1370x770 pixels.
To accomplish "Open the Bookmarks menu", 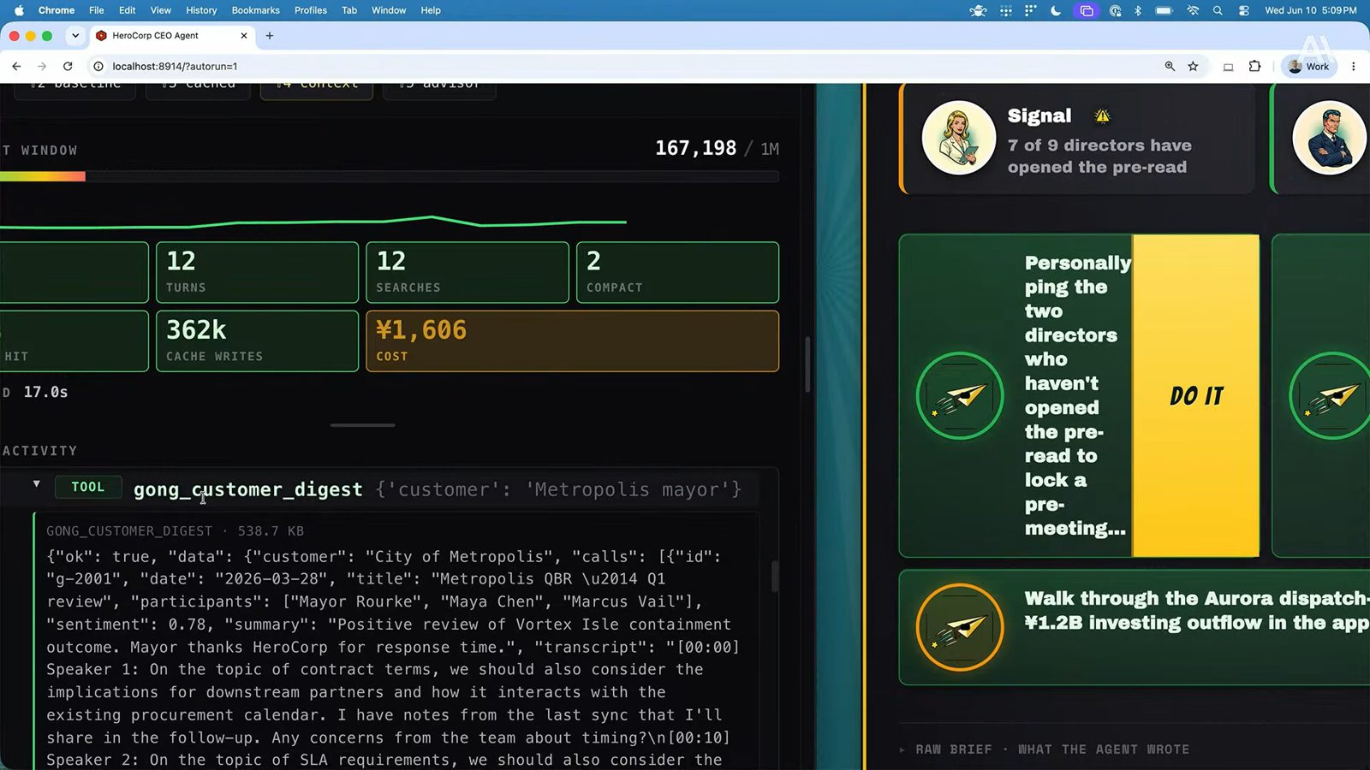I will click(x=256, y=10).
